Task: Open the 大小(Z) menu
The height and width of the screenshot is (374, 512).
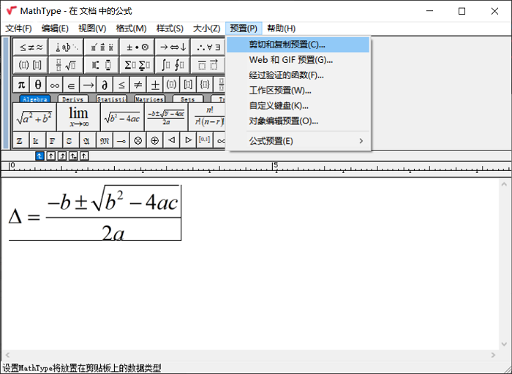Action: pos(207,28)
